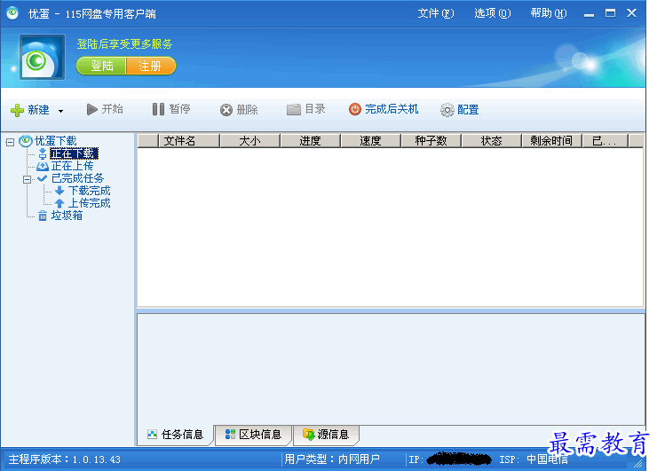Screen dimensions: 657x471
Task: Click the 上传完成 up arrow icon
Action: [x=59, y=203]
